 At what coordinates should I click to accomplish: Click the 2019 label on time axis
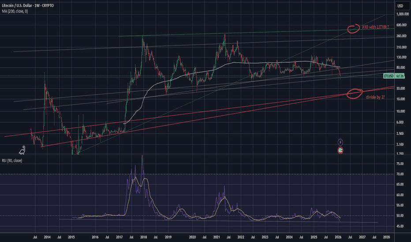[168, 237]
